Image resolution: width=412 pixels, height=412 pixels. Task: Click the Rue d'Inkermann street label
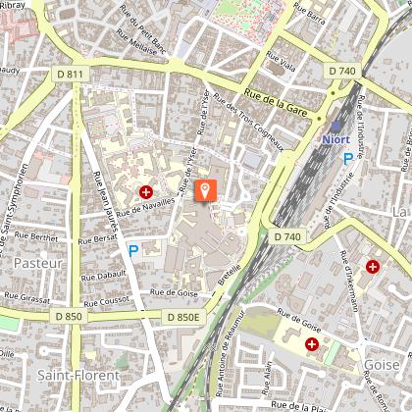point(349,282)
